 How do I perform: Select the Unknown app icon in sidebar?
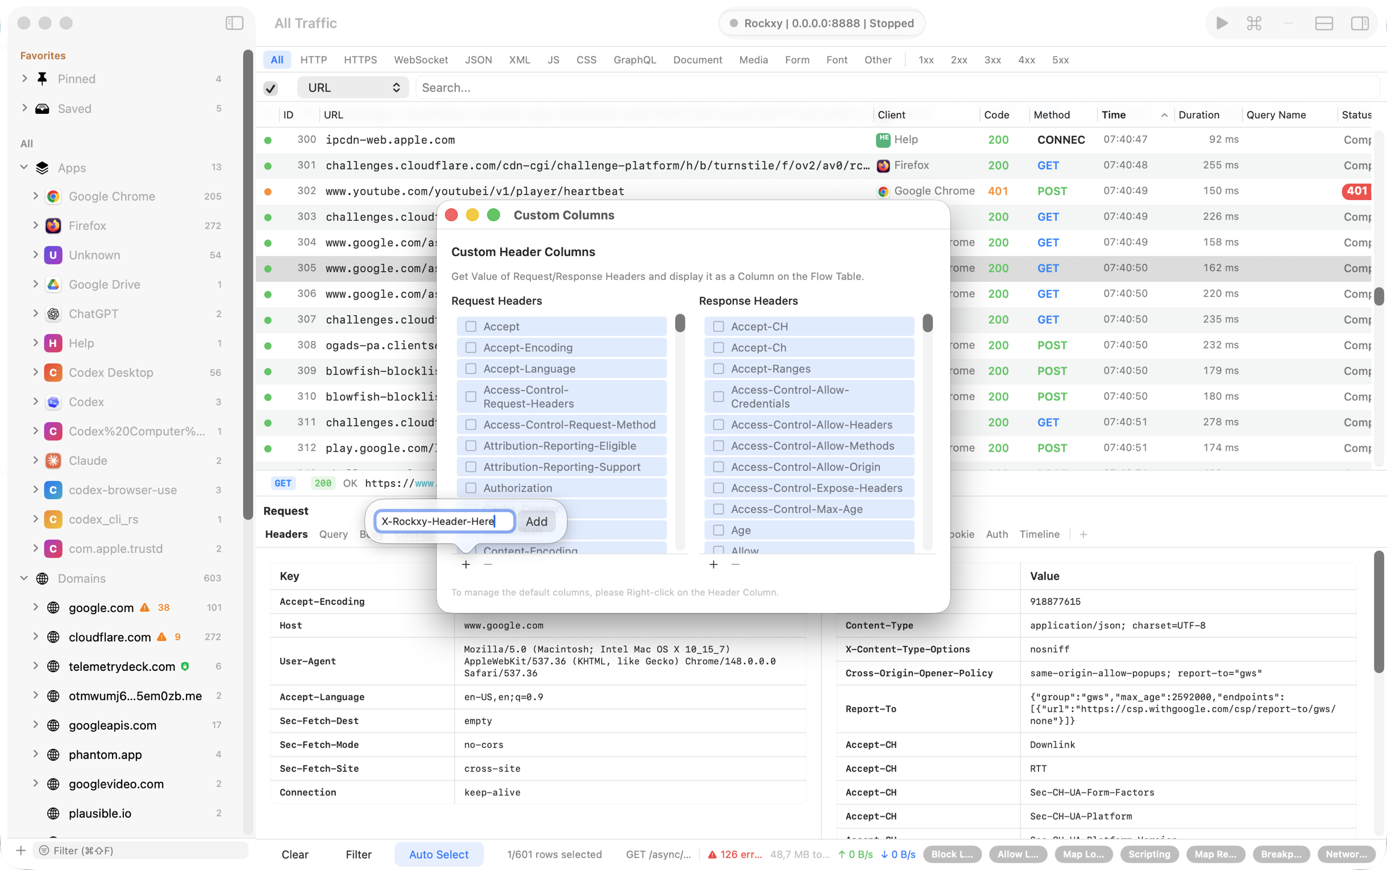click(53, 255)
